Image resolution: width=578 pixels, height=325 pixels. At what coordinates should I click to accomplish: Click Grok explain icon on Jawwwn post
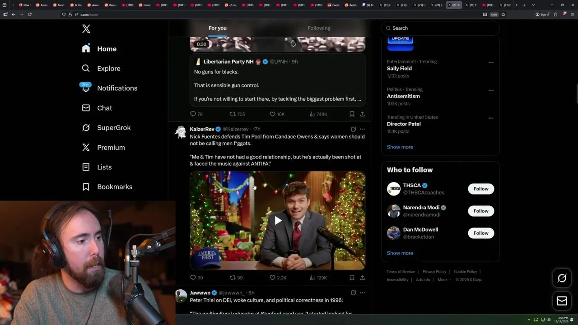pos(353,292)
